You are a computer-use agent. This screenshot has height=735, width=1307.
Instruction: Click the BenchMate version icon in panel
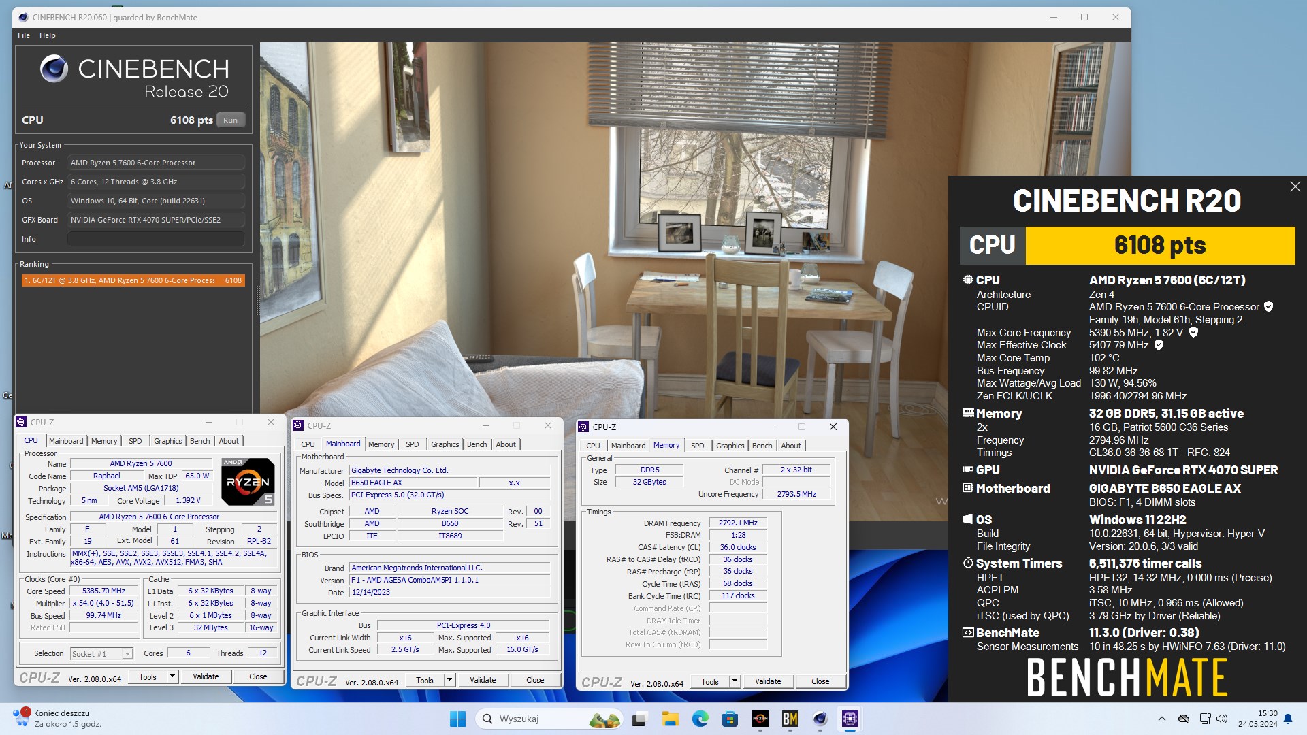(968, 632)
